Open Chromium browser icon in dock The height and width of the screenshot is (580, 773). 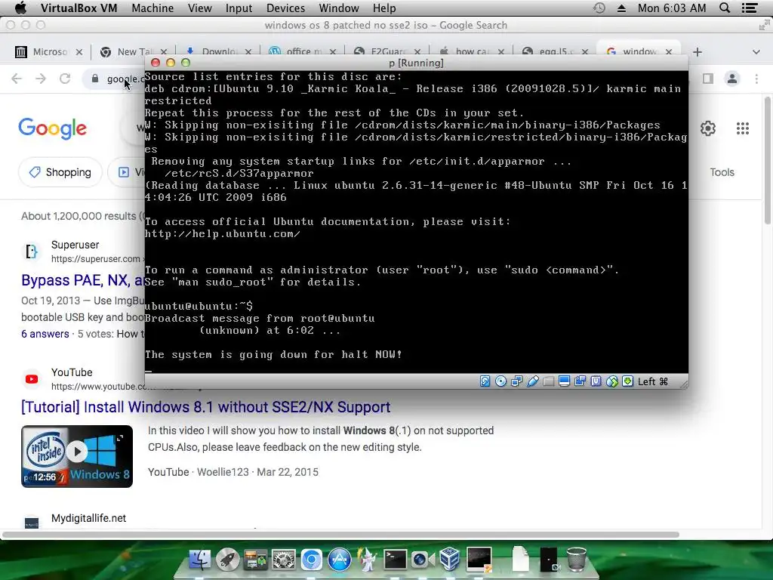(312, 560)
